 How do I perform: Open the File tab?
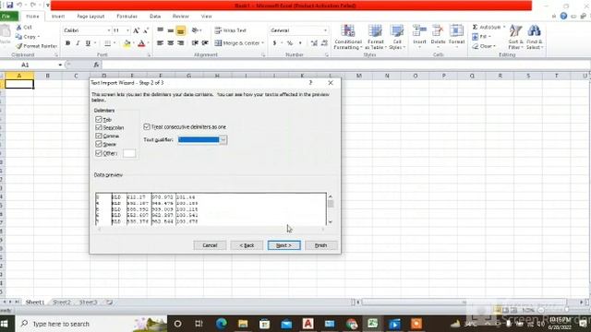pos(7,17)
